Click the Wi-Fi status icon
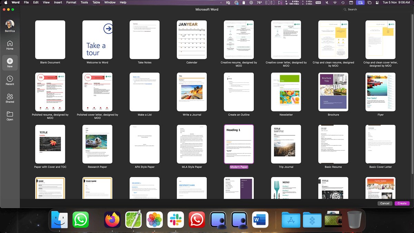This screenshot has height=233, width=414. [335, 2]
